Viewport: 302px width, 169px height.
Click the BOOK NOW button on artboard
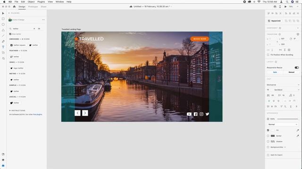coord(200,39)
